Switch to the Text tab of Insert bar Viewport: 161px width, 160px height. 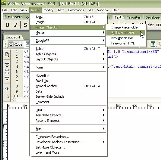tap(118, 17)
